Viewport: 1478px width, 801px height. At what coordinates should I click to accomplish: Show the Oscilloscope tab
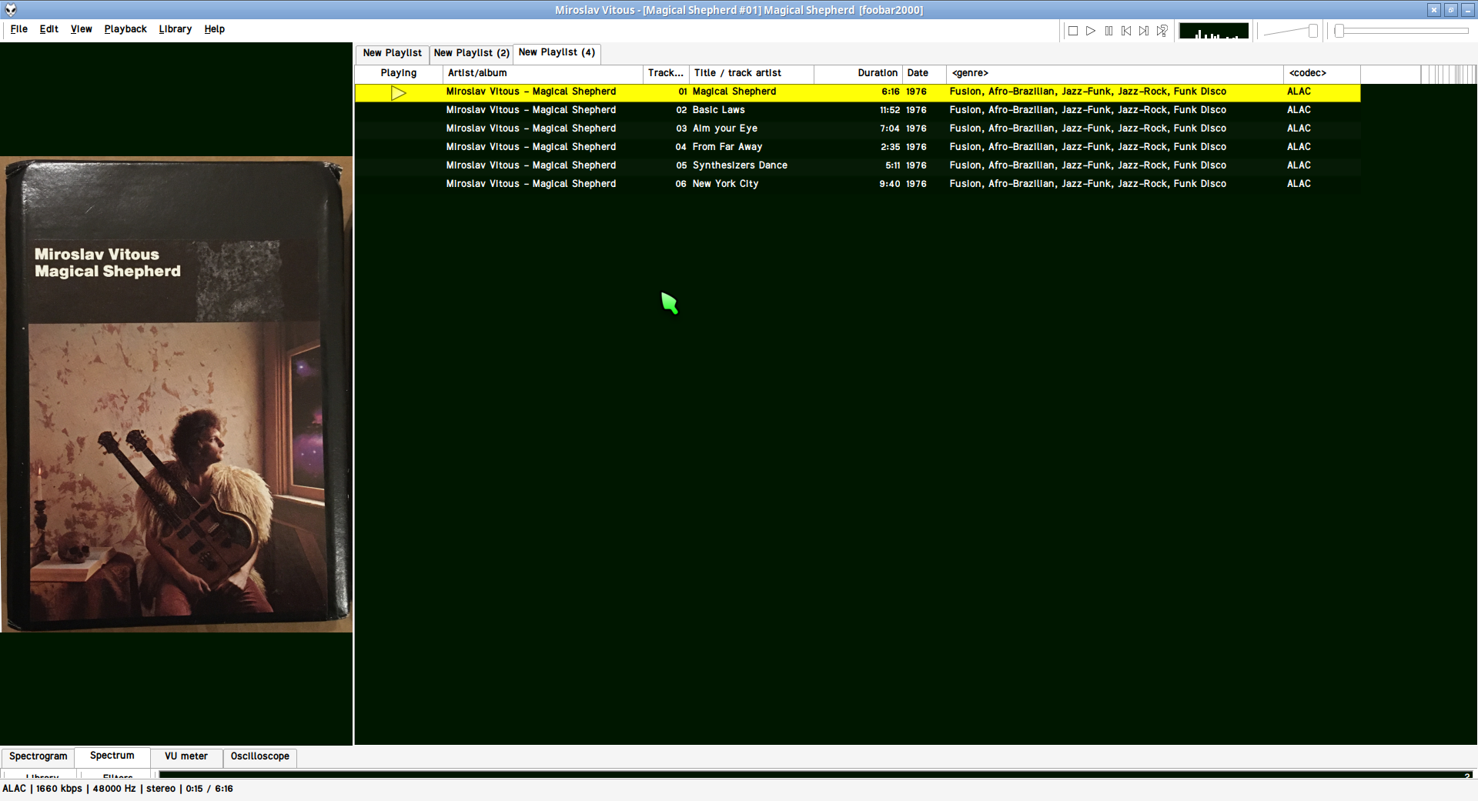260,756
